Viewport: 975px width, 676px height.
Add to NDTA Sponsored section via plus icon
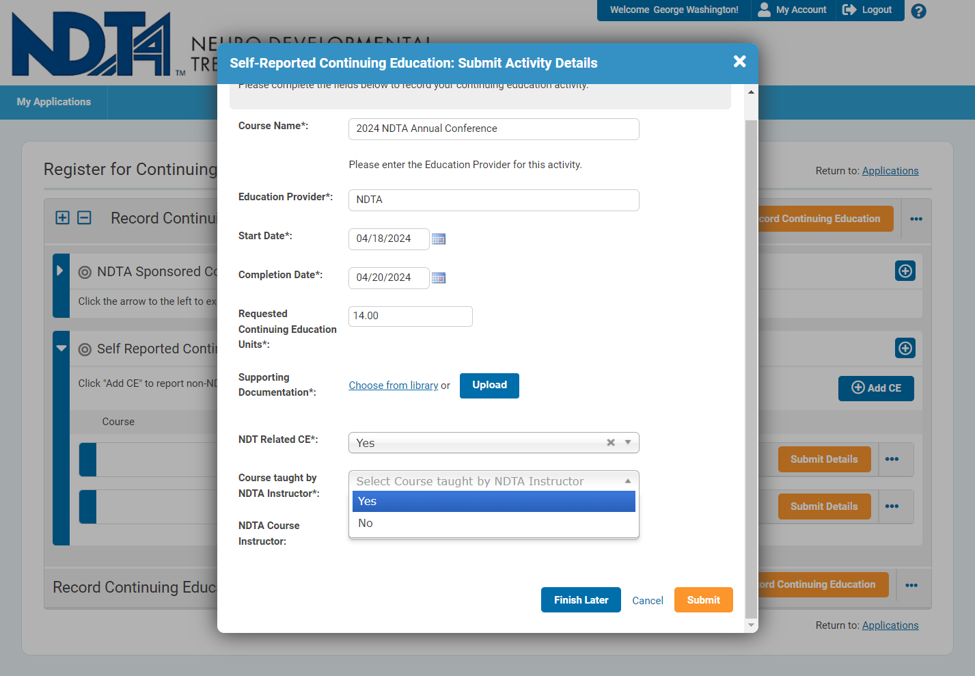[905, 271]
